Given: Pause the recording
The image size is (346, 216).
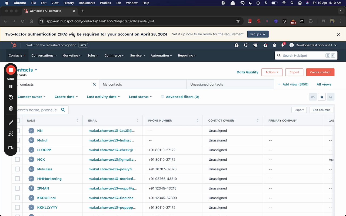Looking at the screenshot, I should pyautogui.click(x=11, y=86).
